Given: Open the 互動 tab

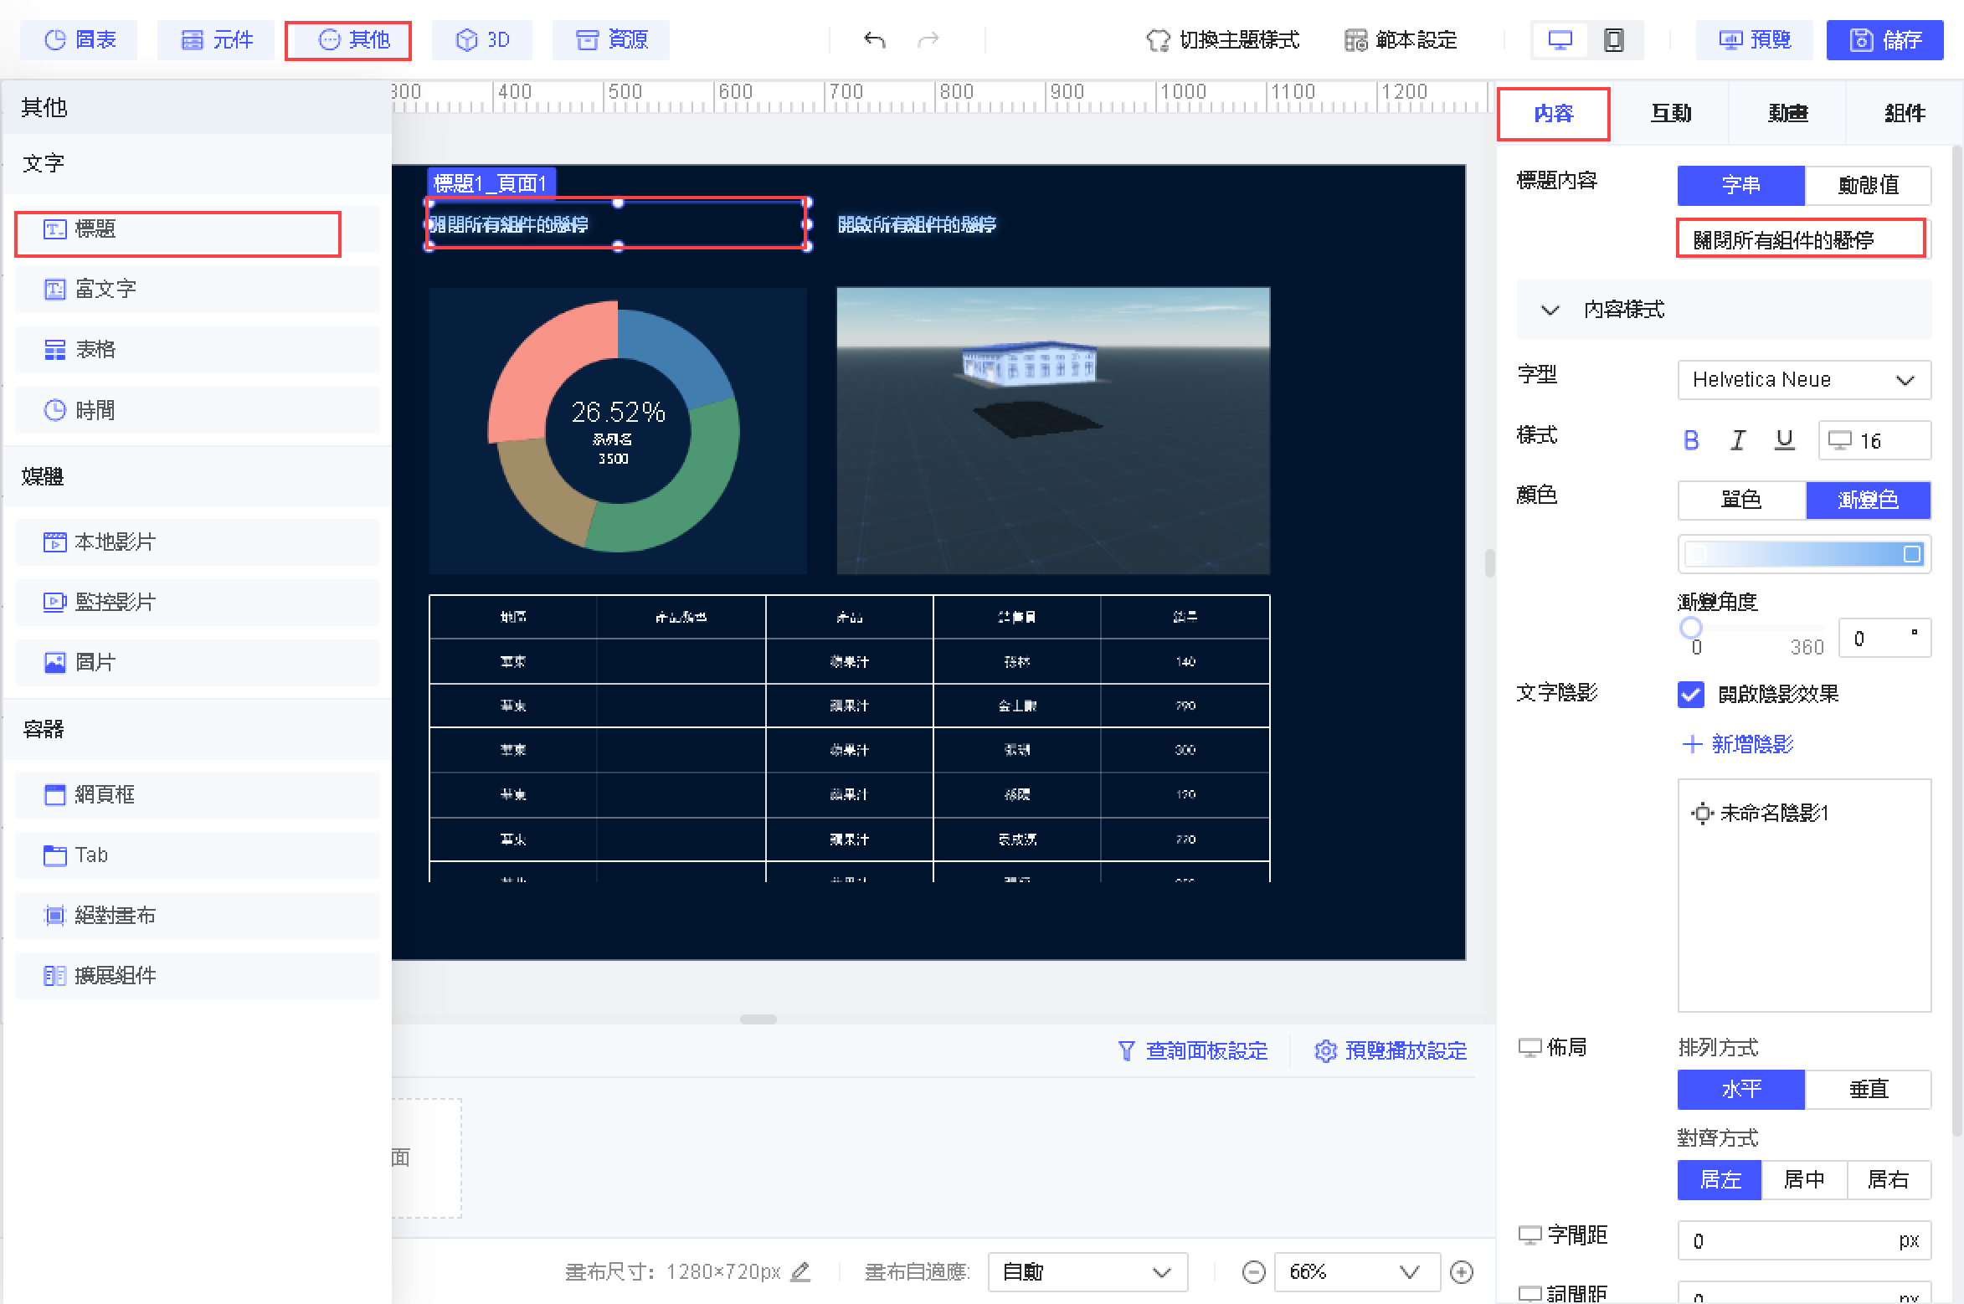Looking at the screenshot, I should tap(1671, 113).
